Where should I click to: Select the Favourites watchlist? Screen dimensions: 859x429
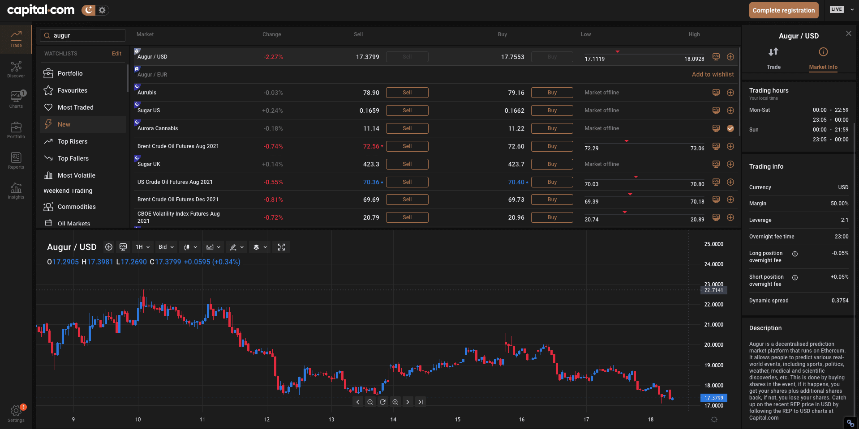pos(83,90)
